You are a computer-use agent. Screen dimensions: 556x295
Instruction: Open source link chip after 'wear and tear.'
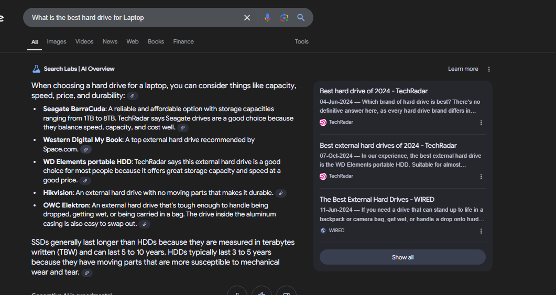click(x=87, y=272)
